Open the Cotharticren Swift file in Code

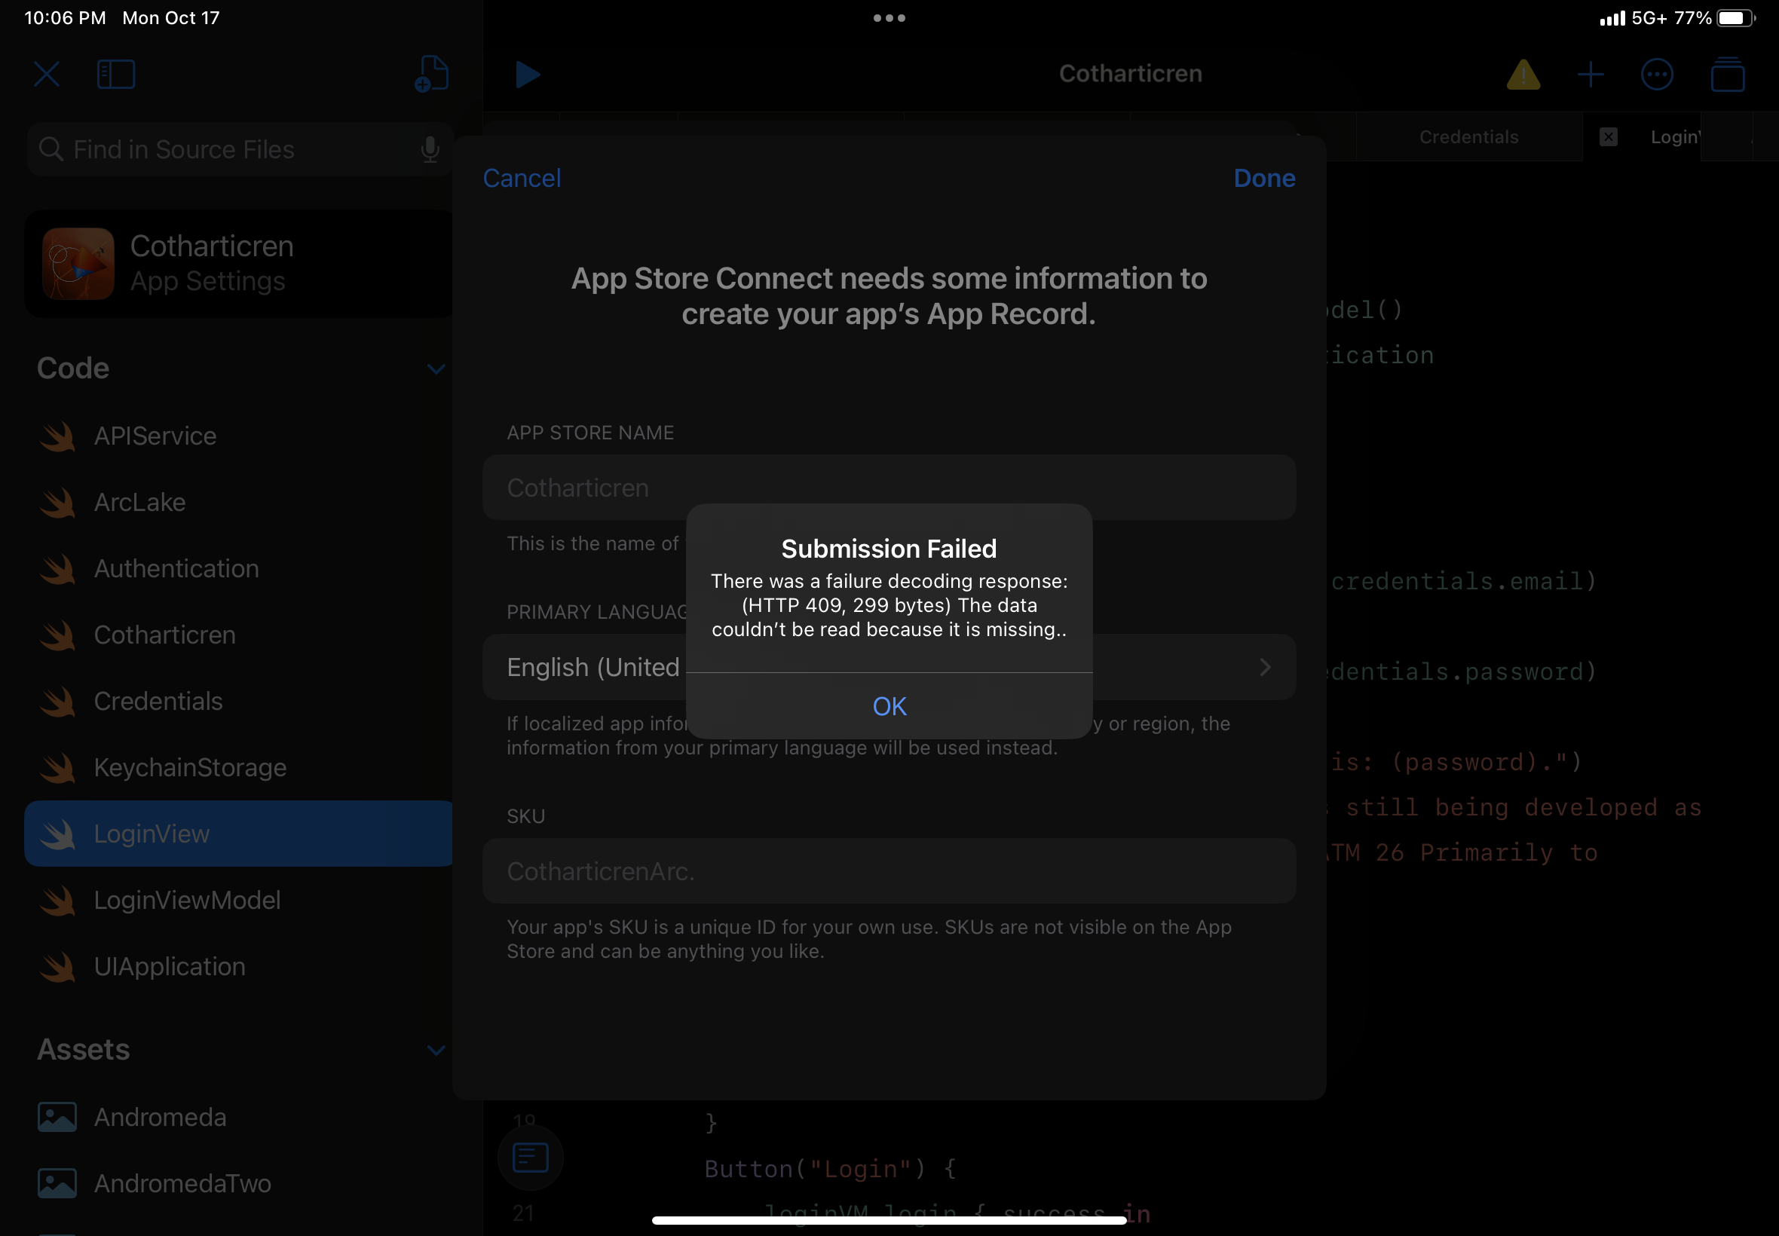(238, 635)
